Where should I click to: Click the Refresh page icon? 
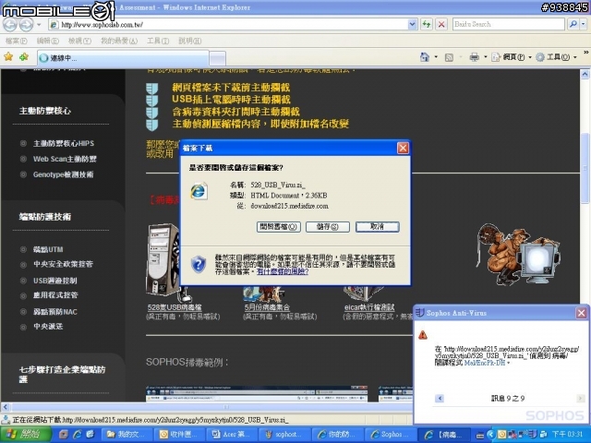click(427, 25)
